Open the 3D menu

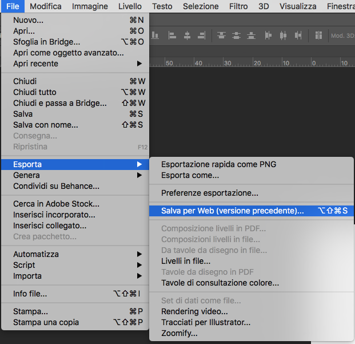pos(264,6)
